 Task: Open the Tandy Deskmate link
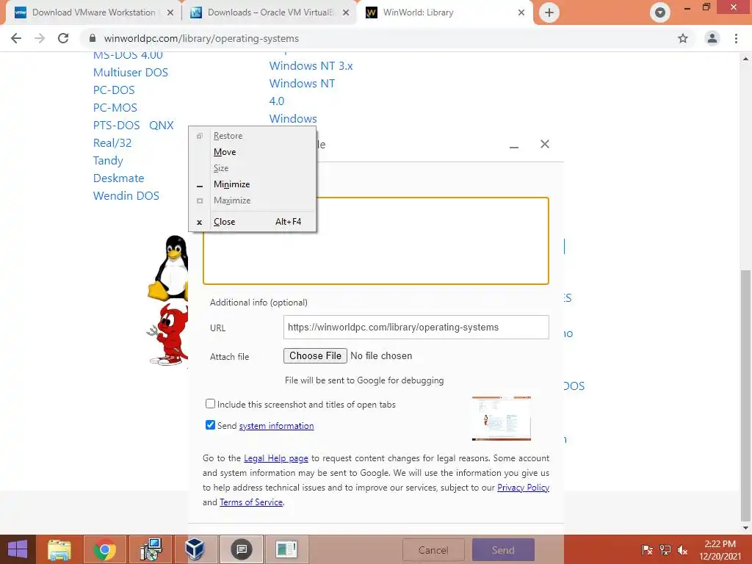[118, 170]
